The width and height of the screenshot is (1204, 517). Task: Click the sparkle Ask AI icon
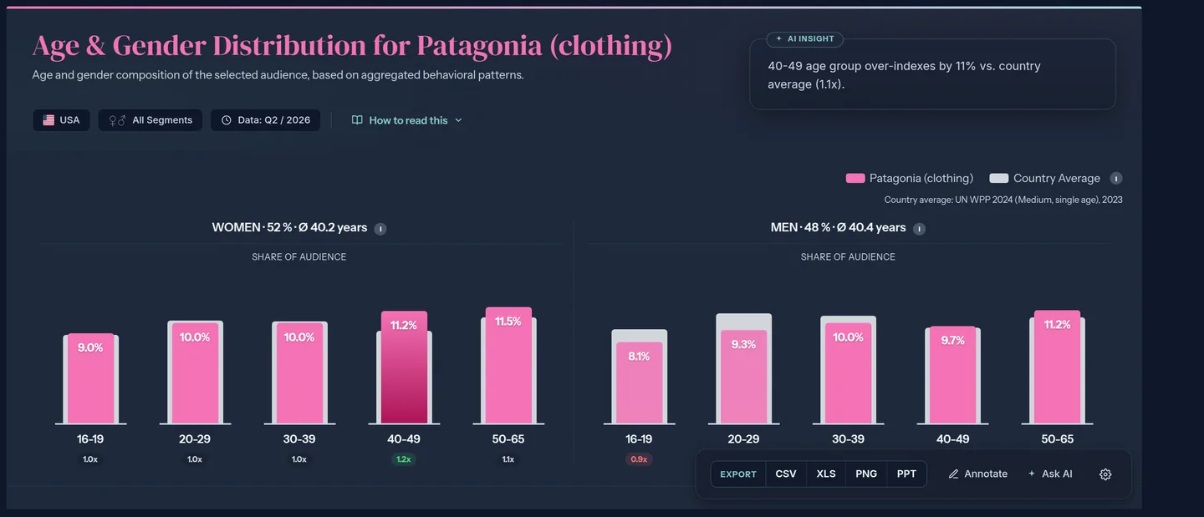pyautogui.click(x=1032, y=474)
